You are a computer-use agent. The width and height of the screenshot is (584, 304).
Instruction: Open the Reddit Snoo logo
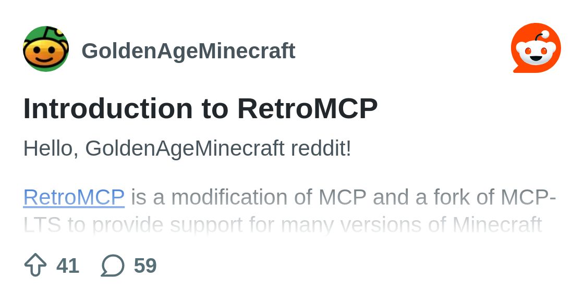tap(536, 48)
